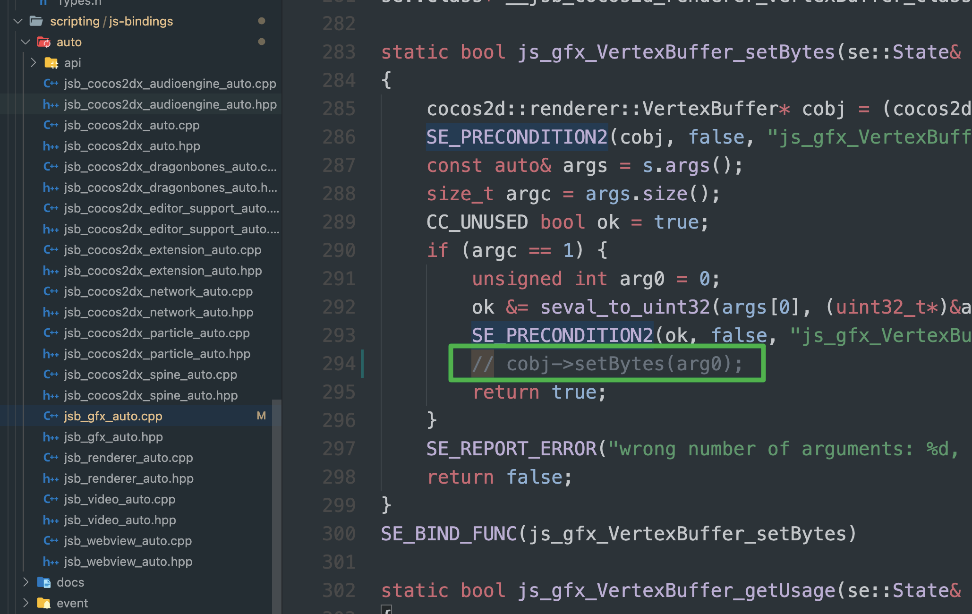Click the auto folder icon
The image size is (972, 614).
coord(43,42)
